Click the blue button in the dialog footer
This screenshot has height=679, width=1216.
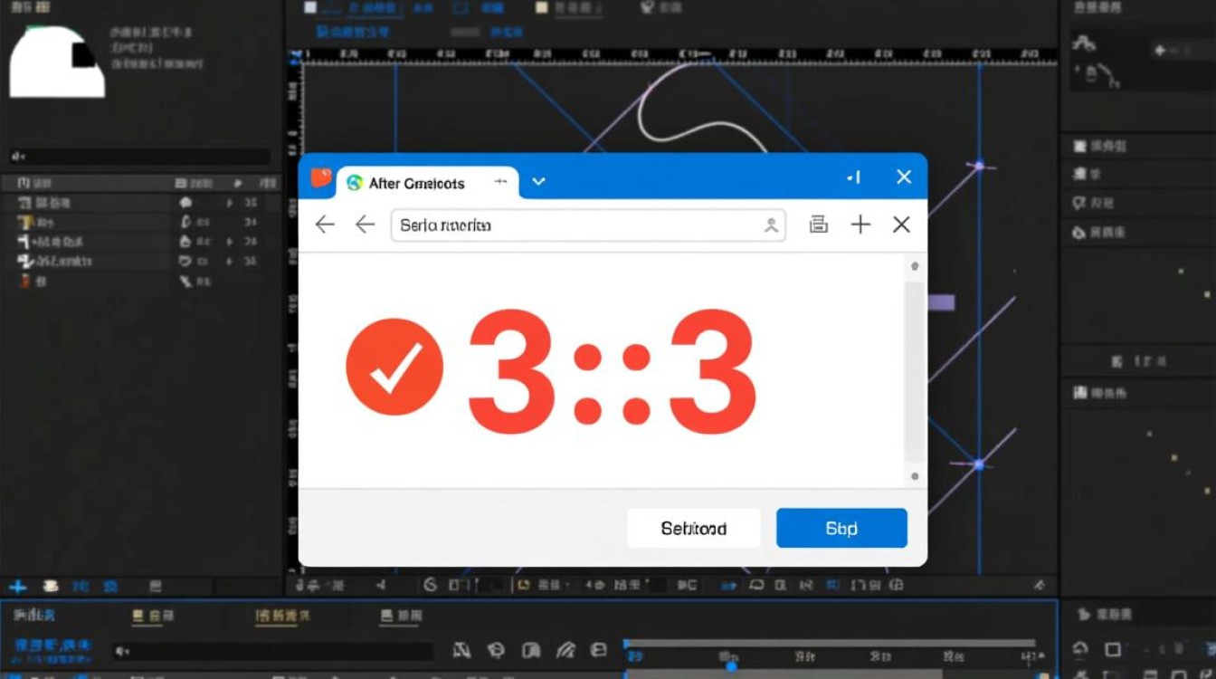[x=841, y=528]
